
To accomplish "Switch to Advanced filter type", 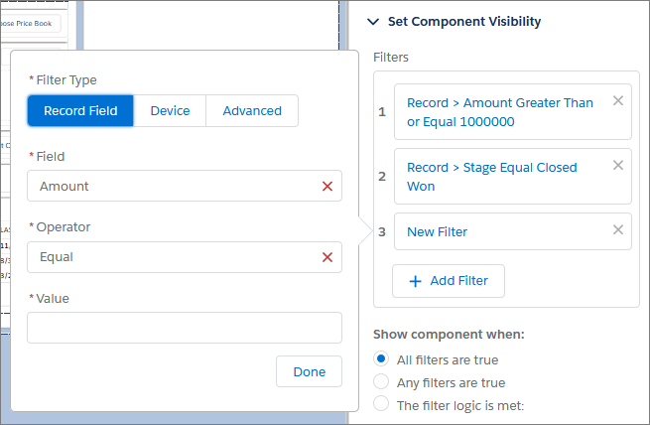I will (x=252, y=111).
